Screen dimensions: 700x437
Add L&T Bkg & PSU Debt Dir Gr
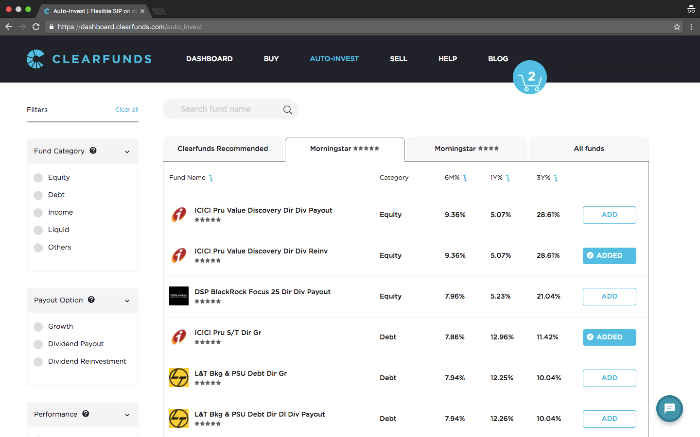(610, 378)
